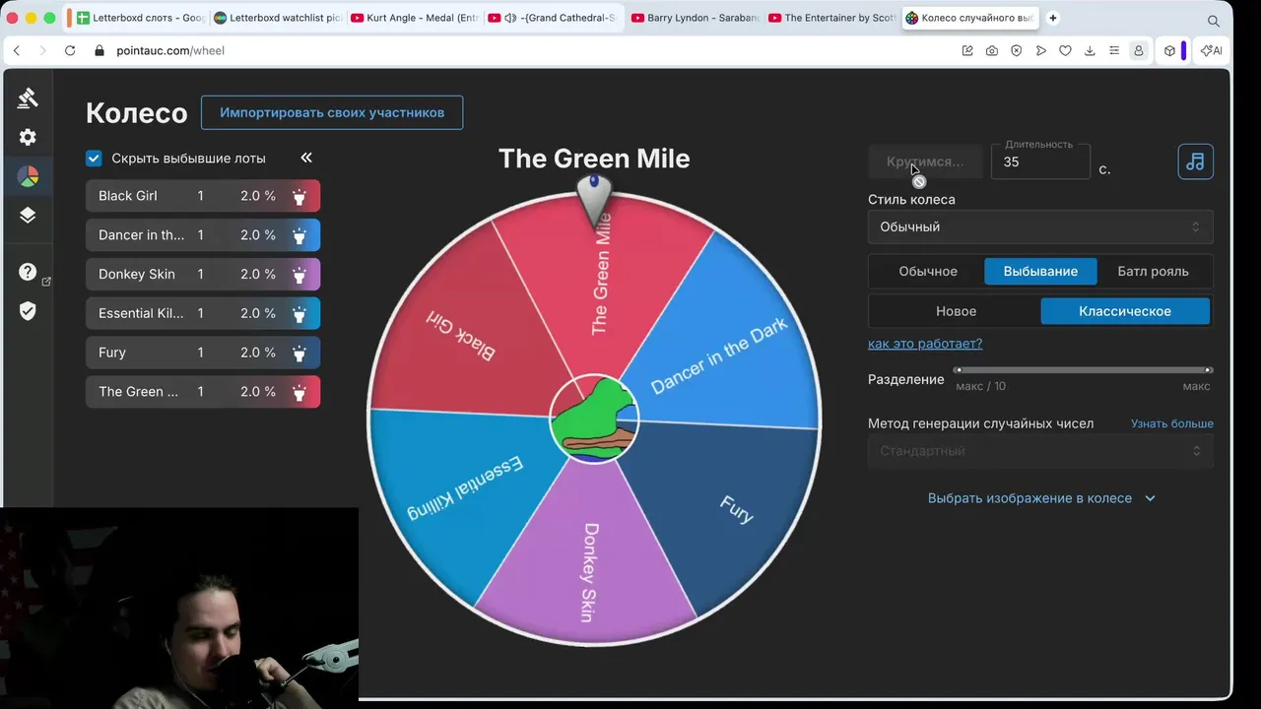
Task: Open settings gear in left sidebar
Action: click(28, 137)
